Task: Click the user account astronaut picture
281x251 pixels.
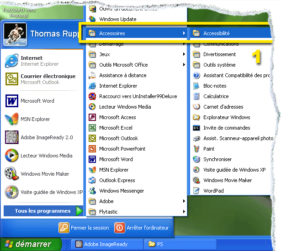Action: pos(15,34)
